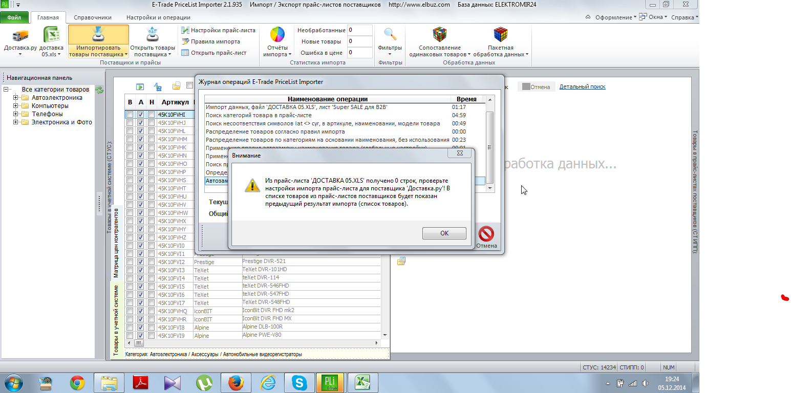Click green arrow icon above articles table
Viewport: 791px width, 393px height.
(x=139, y=86)
